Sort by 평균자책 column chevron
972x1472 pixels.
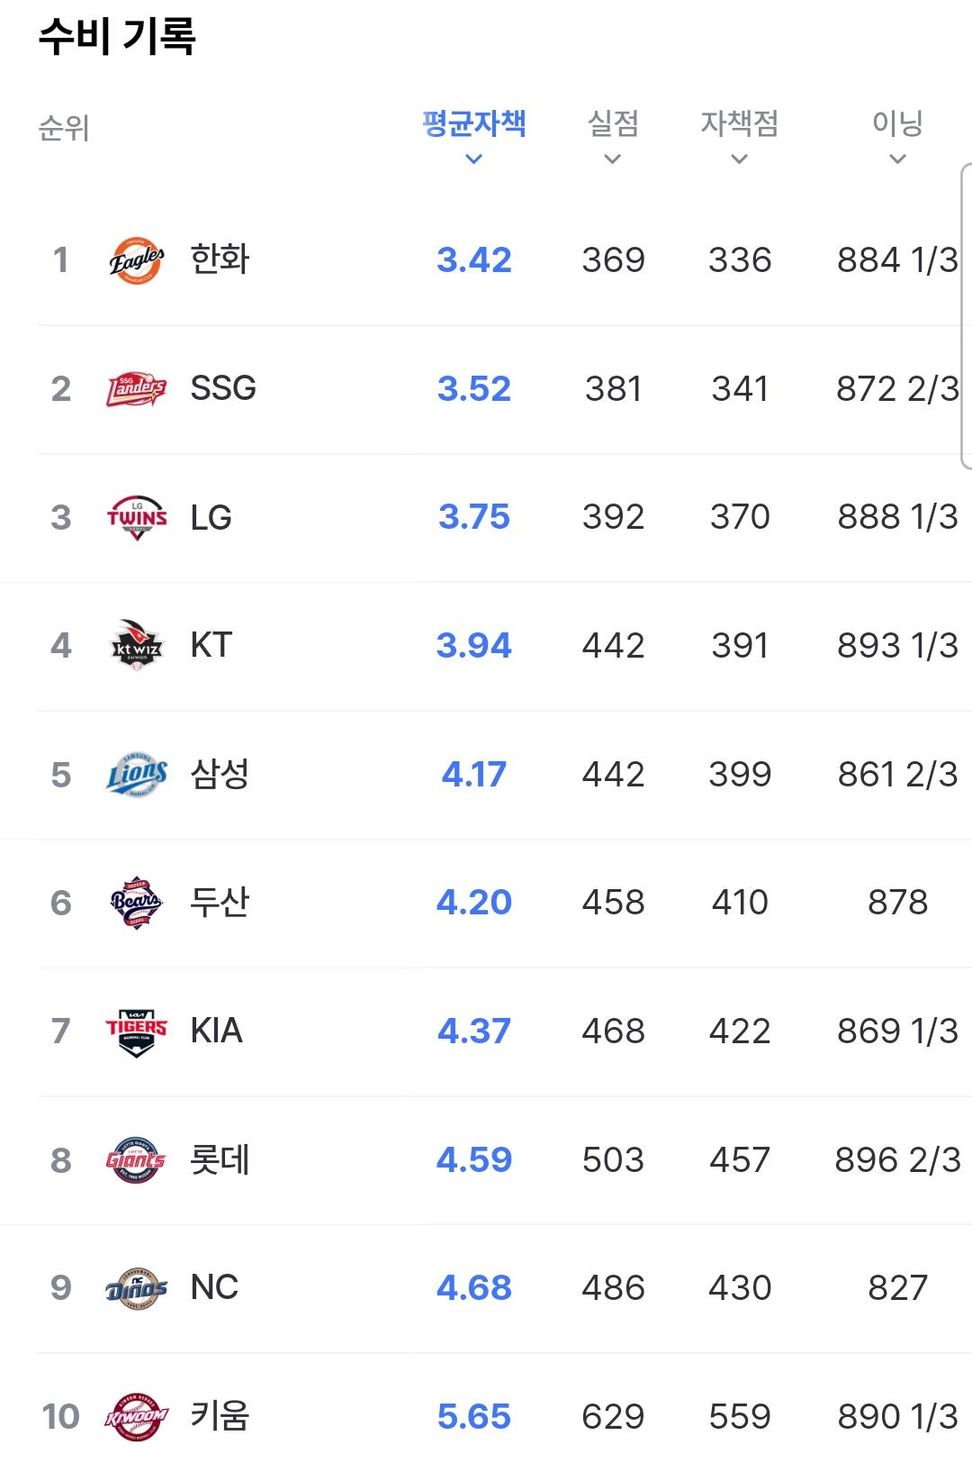[x=474, y=159]
